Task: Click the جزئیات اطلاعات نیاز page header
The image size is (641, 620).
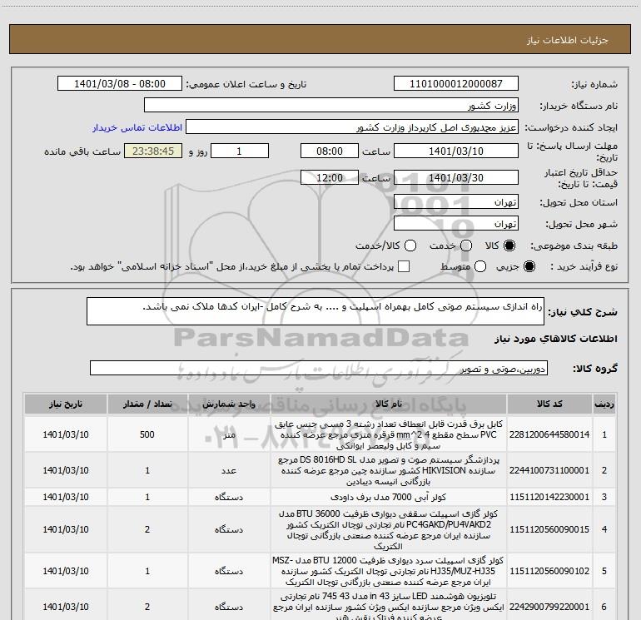Action: (568, 40)
